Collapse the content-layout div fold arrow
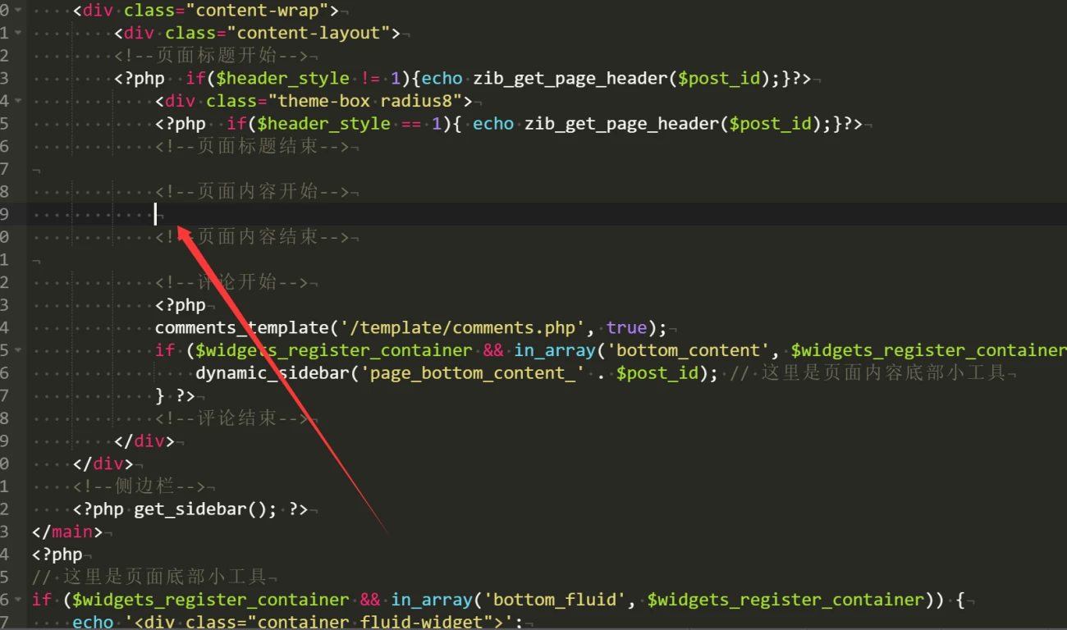 pyautogui.click(x=18, y=34)
